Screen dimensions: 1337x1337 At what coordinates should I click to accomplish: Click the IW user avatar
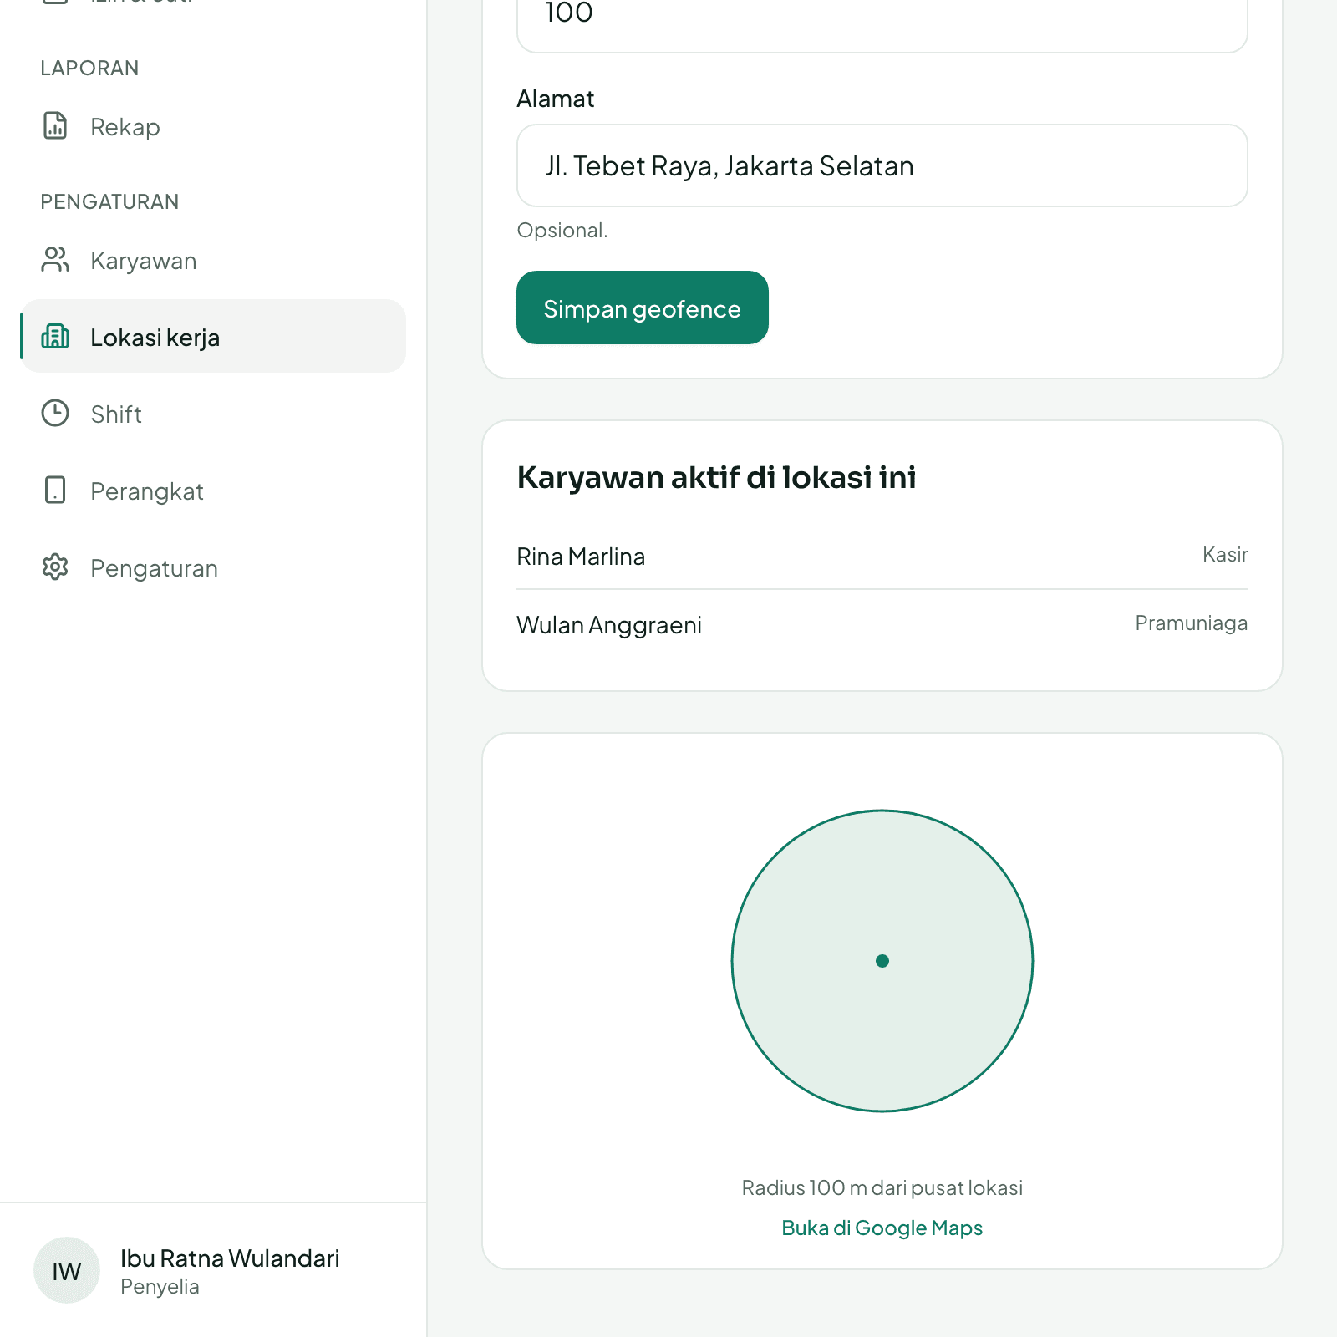point(67,1270)
